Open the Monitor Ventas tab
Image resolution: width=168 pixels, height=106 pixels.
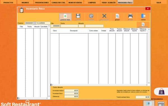[x=75, y=2]
